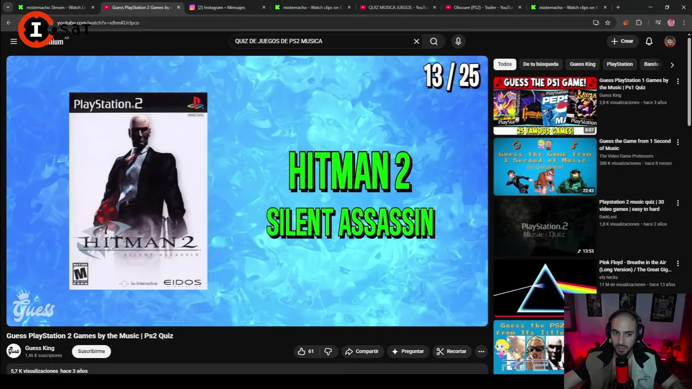The height and width of the screenshot is (389, 692).
Task: Open options menu for Guess the Game from 1 Second
Action: point(677,142)
